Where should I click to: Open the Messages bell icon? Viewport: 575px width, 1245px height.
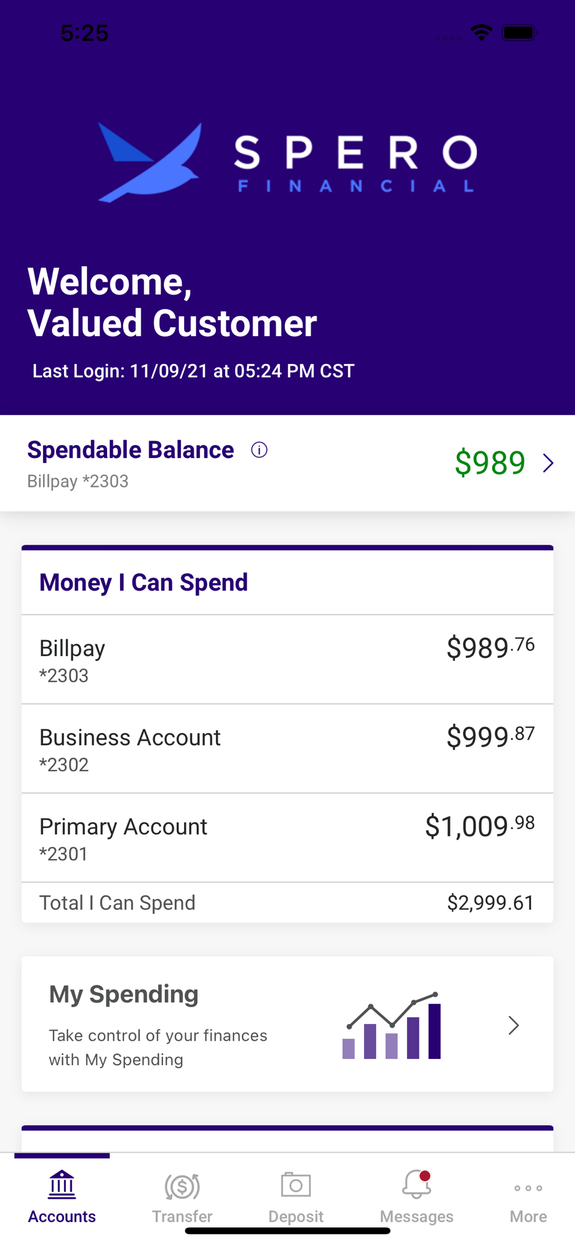point(416,1184)
